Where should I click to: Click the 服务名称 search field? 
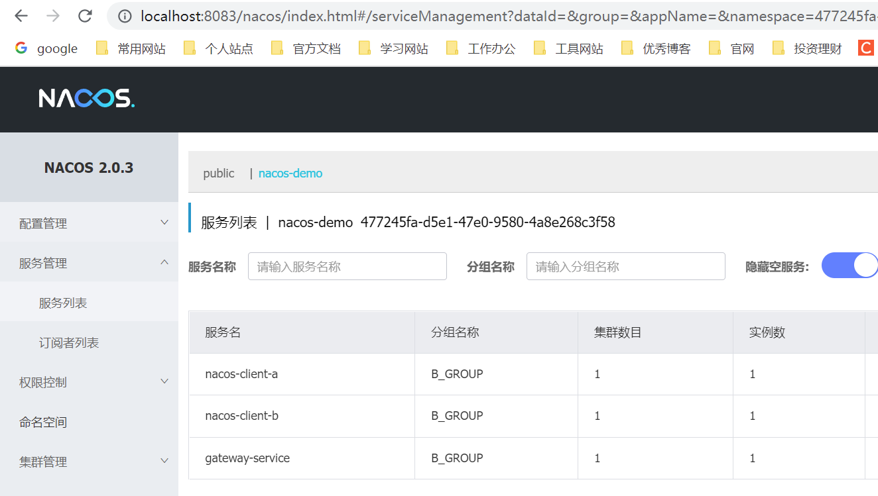pos(347,266)
